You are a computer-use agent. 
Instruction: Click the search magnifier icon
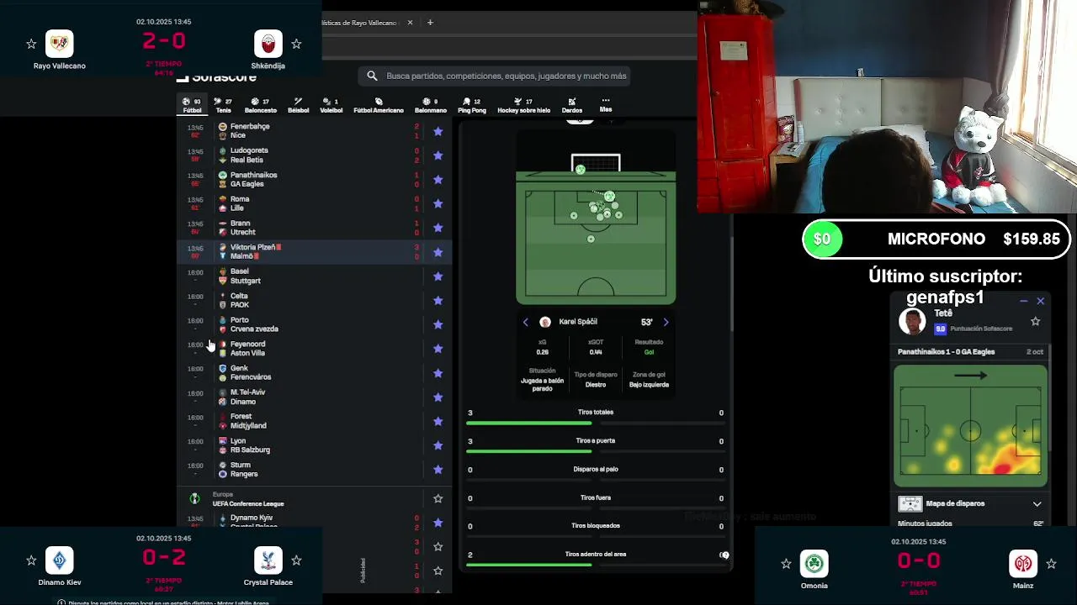tap(372, 76)
